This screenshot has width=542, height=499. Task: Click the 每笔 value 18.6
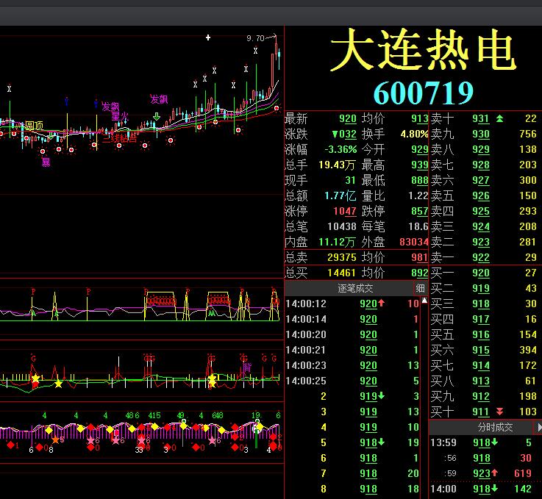pyautogui.click(x=418, y=226)
